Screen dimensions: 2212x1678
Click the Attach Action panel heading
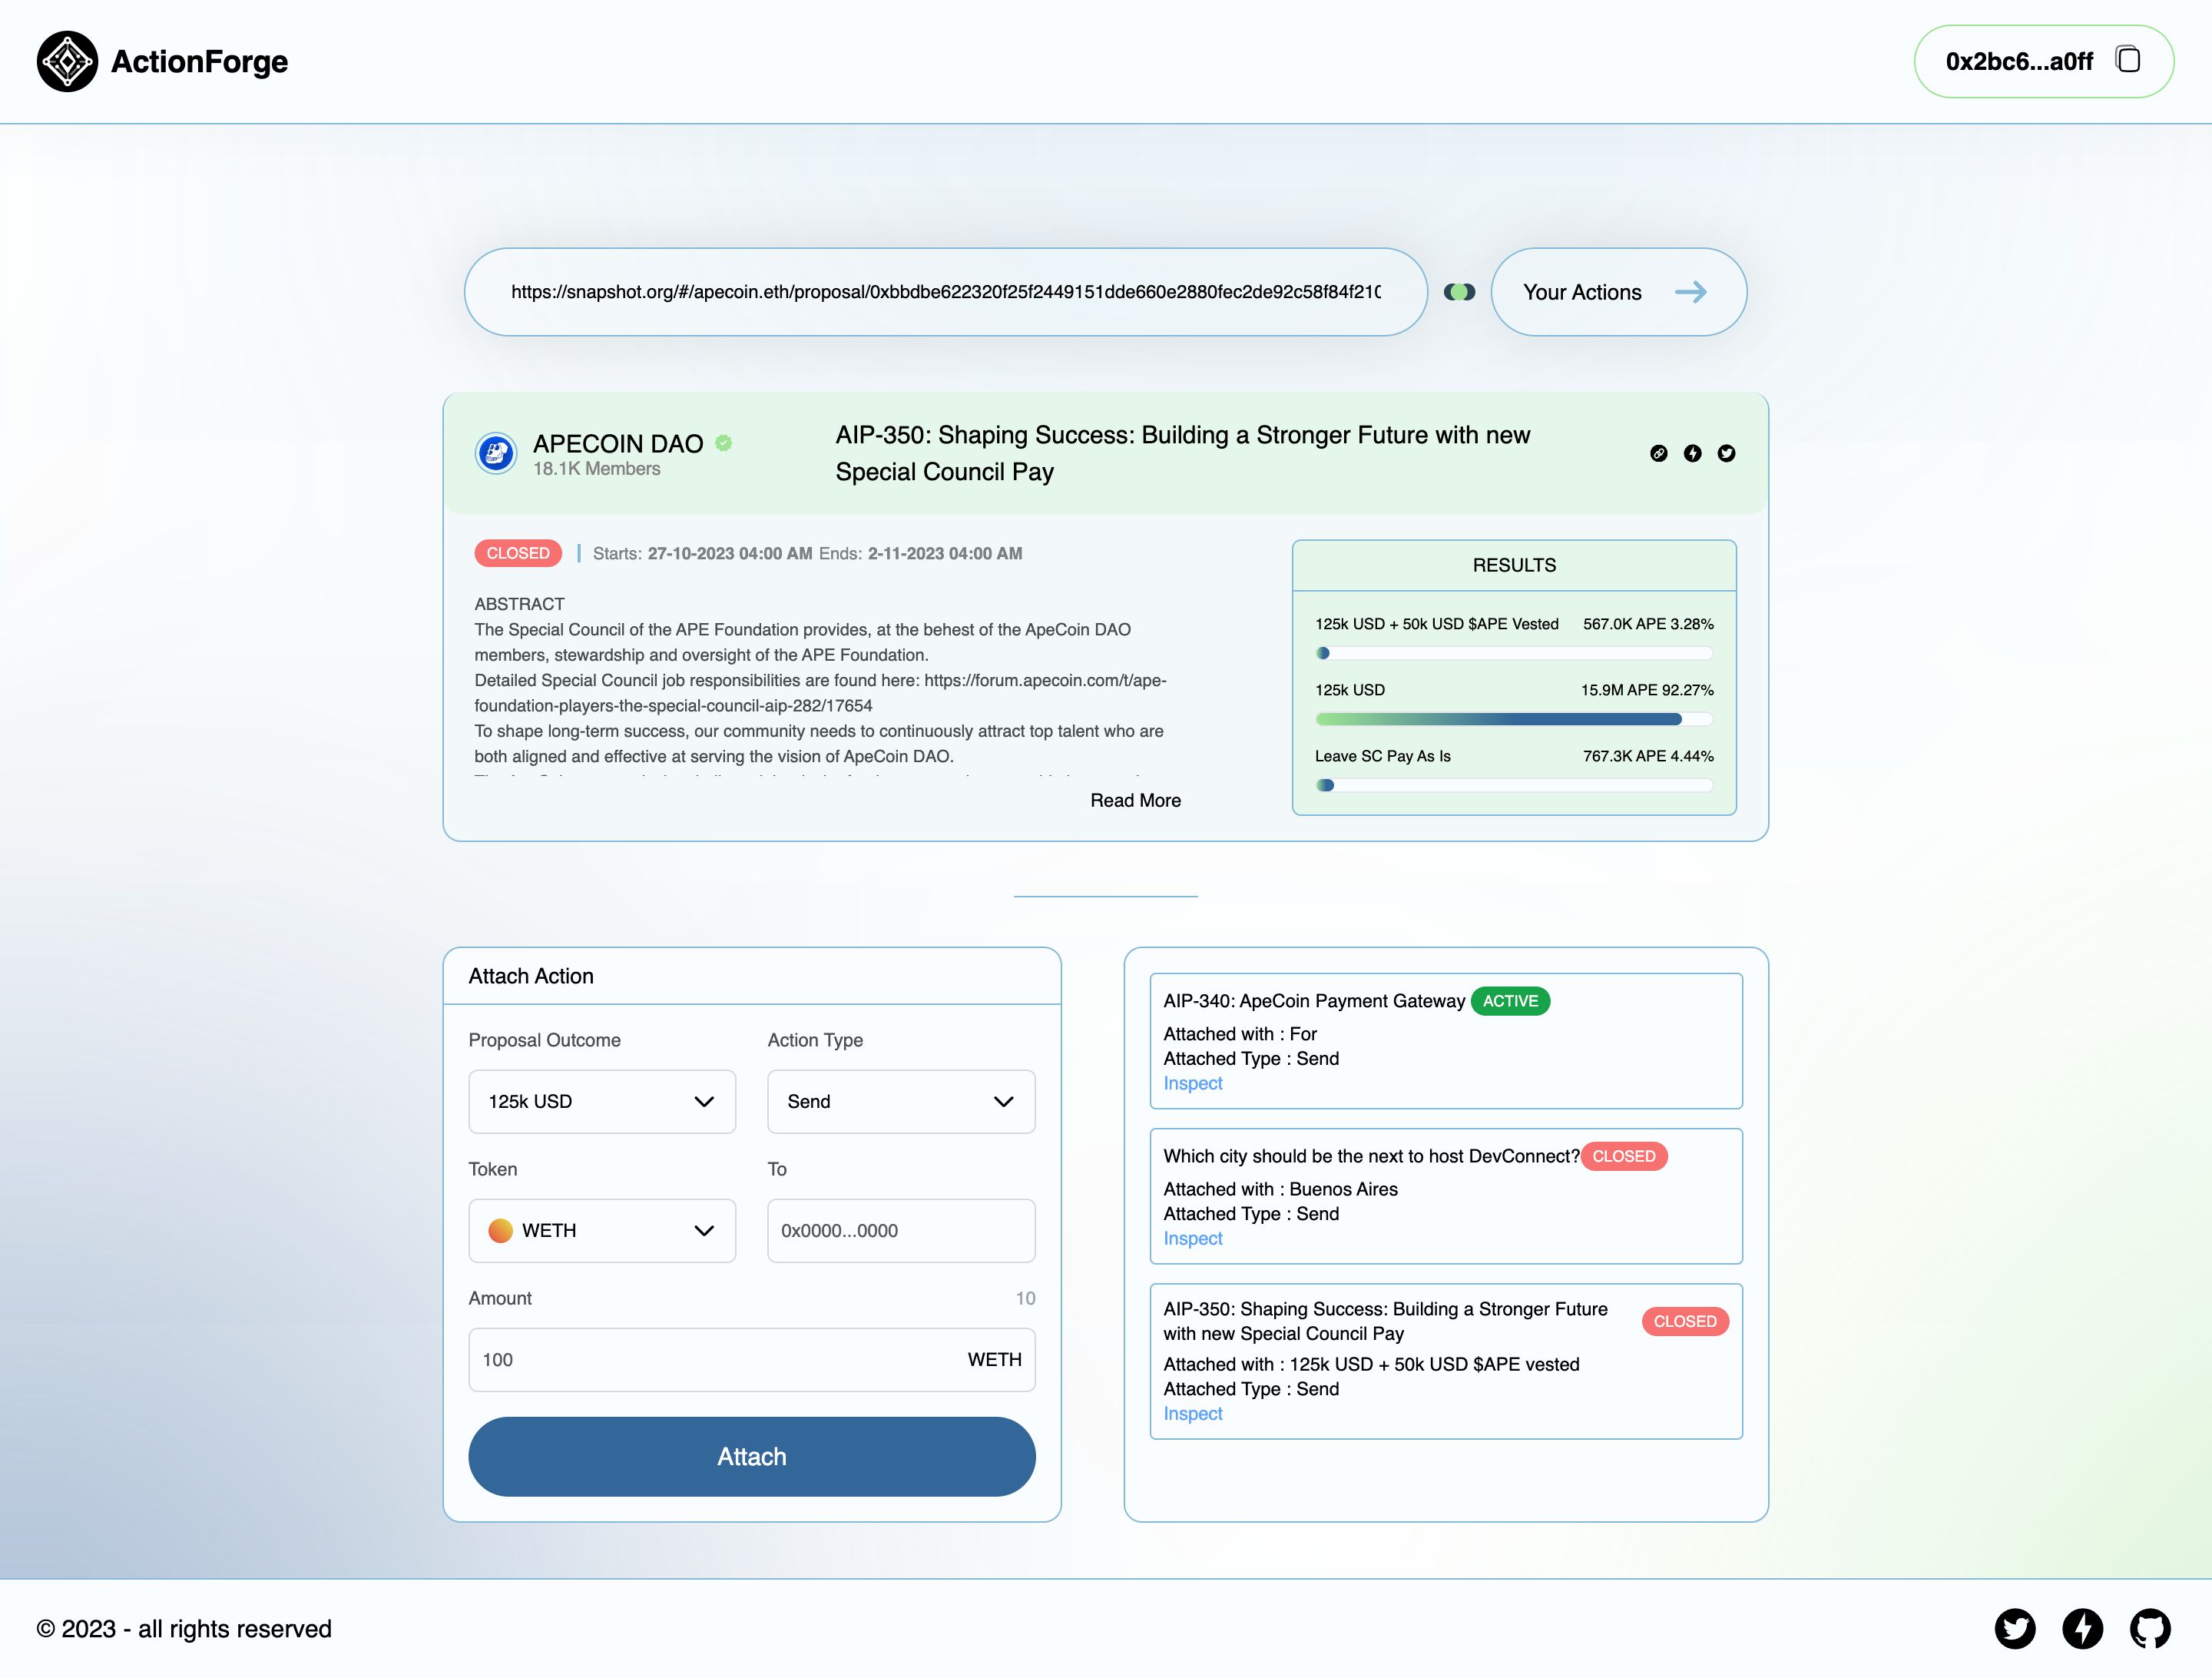[531, 977]
